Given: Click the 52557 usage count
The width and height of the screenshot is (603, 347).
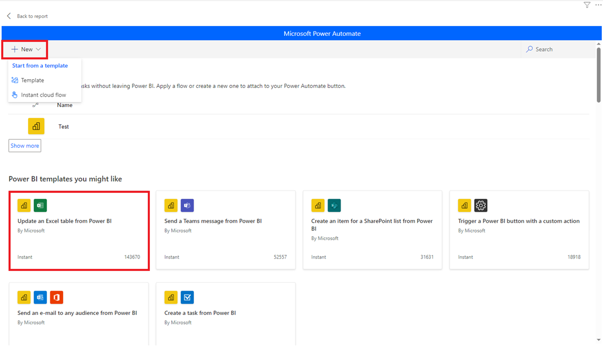Looking at the screenshot, I should click(280, 257).
